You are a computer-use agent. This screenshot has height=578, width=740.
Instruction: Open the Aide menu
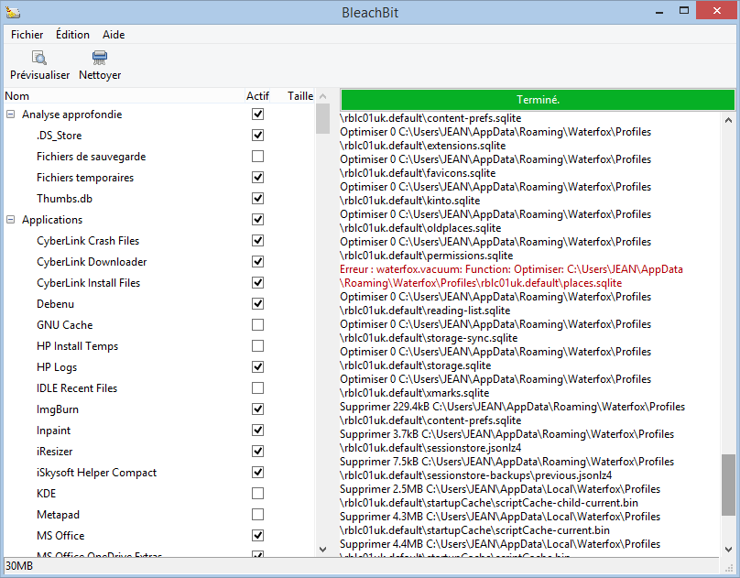[114, 35]
